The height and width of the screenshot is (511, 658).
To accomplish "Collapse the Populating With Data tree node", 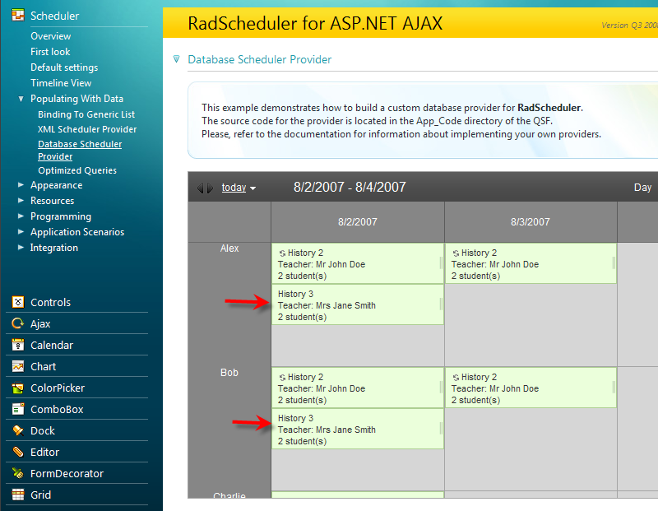I will [x=21, y=99].
